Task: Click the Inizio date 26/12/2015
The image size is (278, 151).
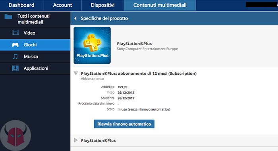Action: coord(126,93)
